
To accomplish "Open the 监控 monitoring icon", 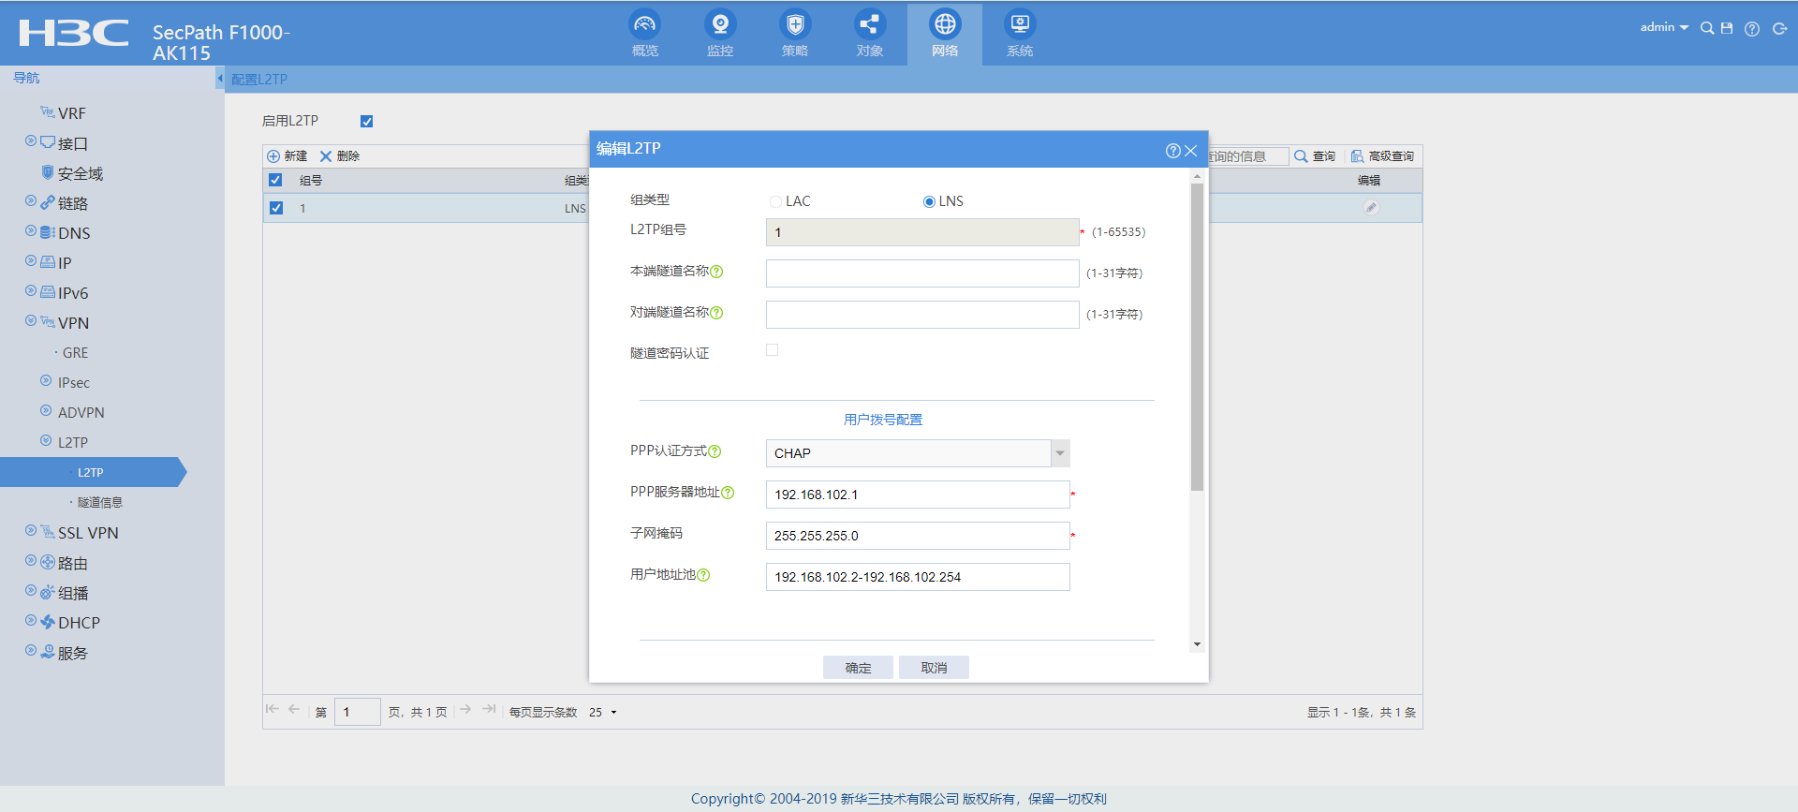I will click(719, 24).
